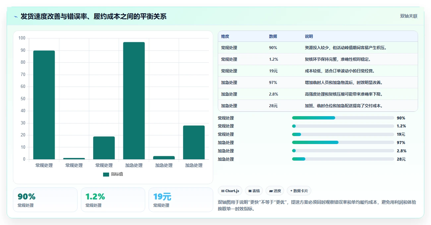Open the 1.2% 常规处理 data card
431x225 pixels.
pos(113,200)
